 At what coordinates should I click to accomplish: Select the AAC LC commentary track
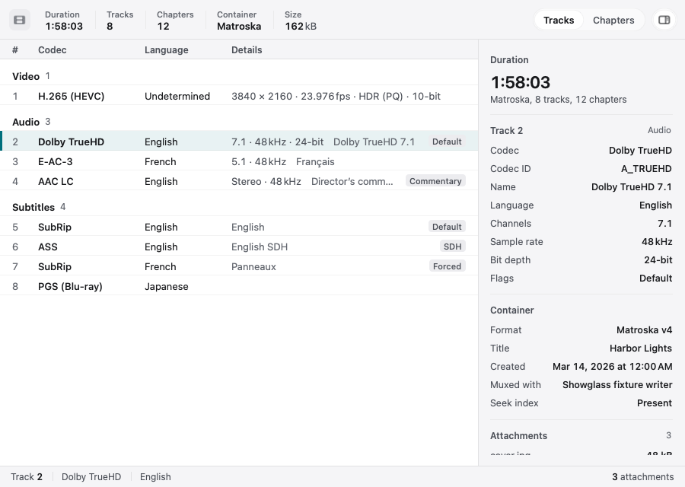point(239,181)
